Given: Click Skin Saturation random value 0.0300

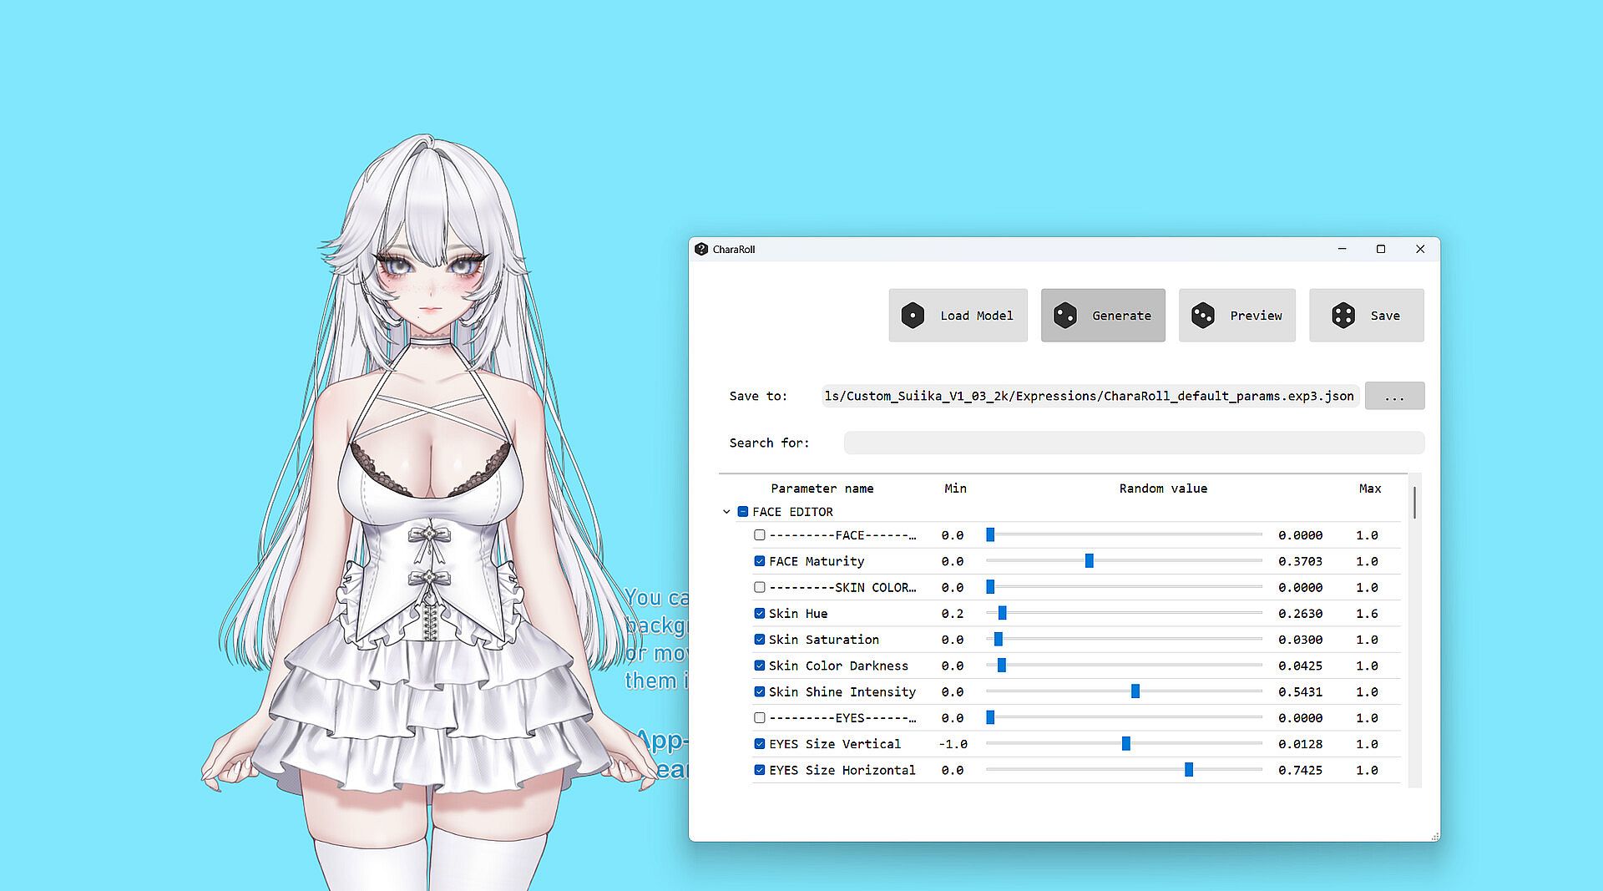Looking at the screenshot, I should click(1300, 640).
